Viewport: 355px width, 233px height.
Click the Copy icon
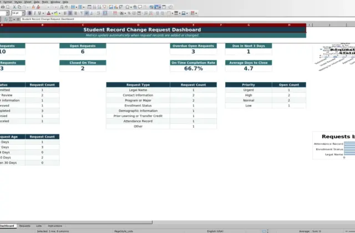[x=19, y=7]
